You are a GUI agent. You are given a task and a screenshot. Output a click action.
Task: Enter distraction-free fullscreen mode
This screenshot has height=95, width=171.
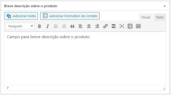tap(122, 26)
